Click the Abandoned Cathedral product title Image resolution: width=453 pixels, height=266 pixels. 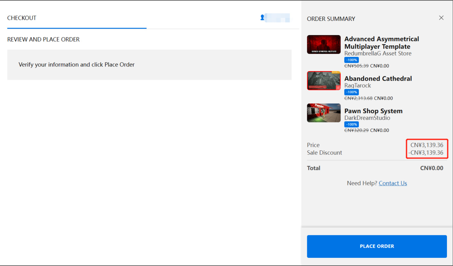pos(378,79)
